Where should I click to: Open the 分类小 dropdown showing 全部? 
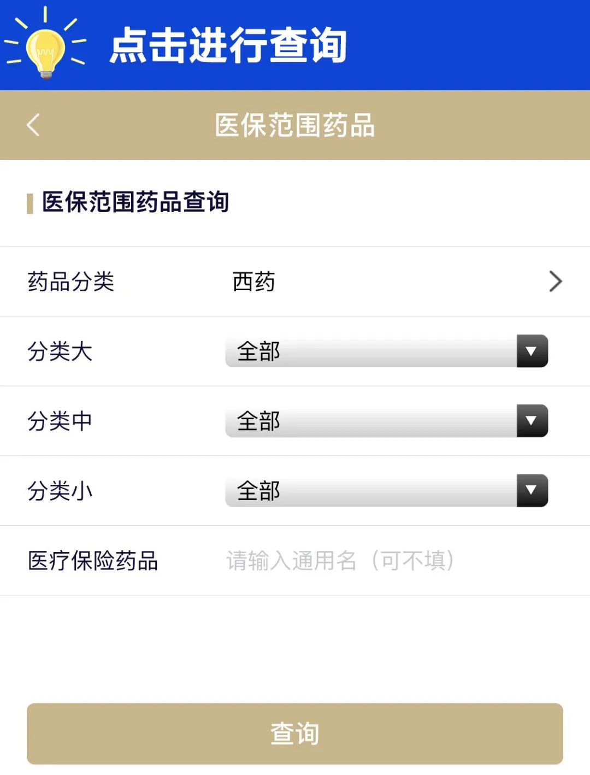(x=371, y=490)
